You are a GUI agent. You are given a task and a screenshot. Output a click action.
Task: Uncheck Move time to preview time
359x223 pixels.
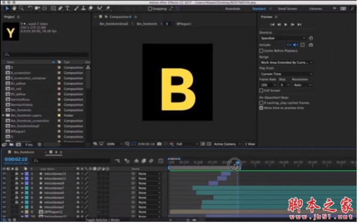tap(261, 108)
